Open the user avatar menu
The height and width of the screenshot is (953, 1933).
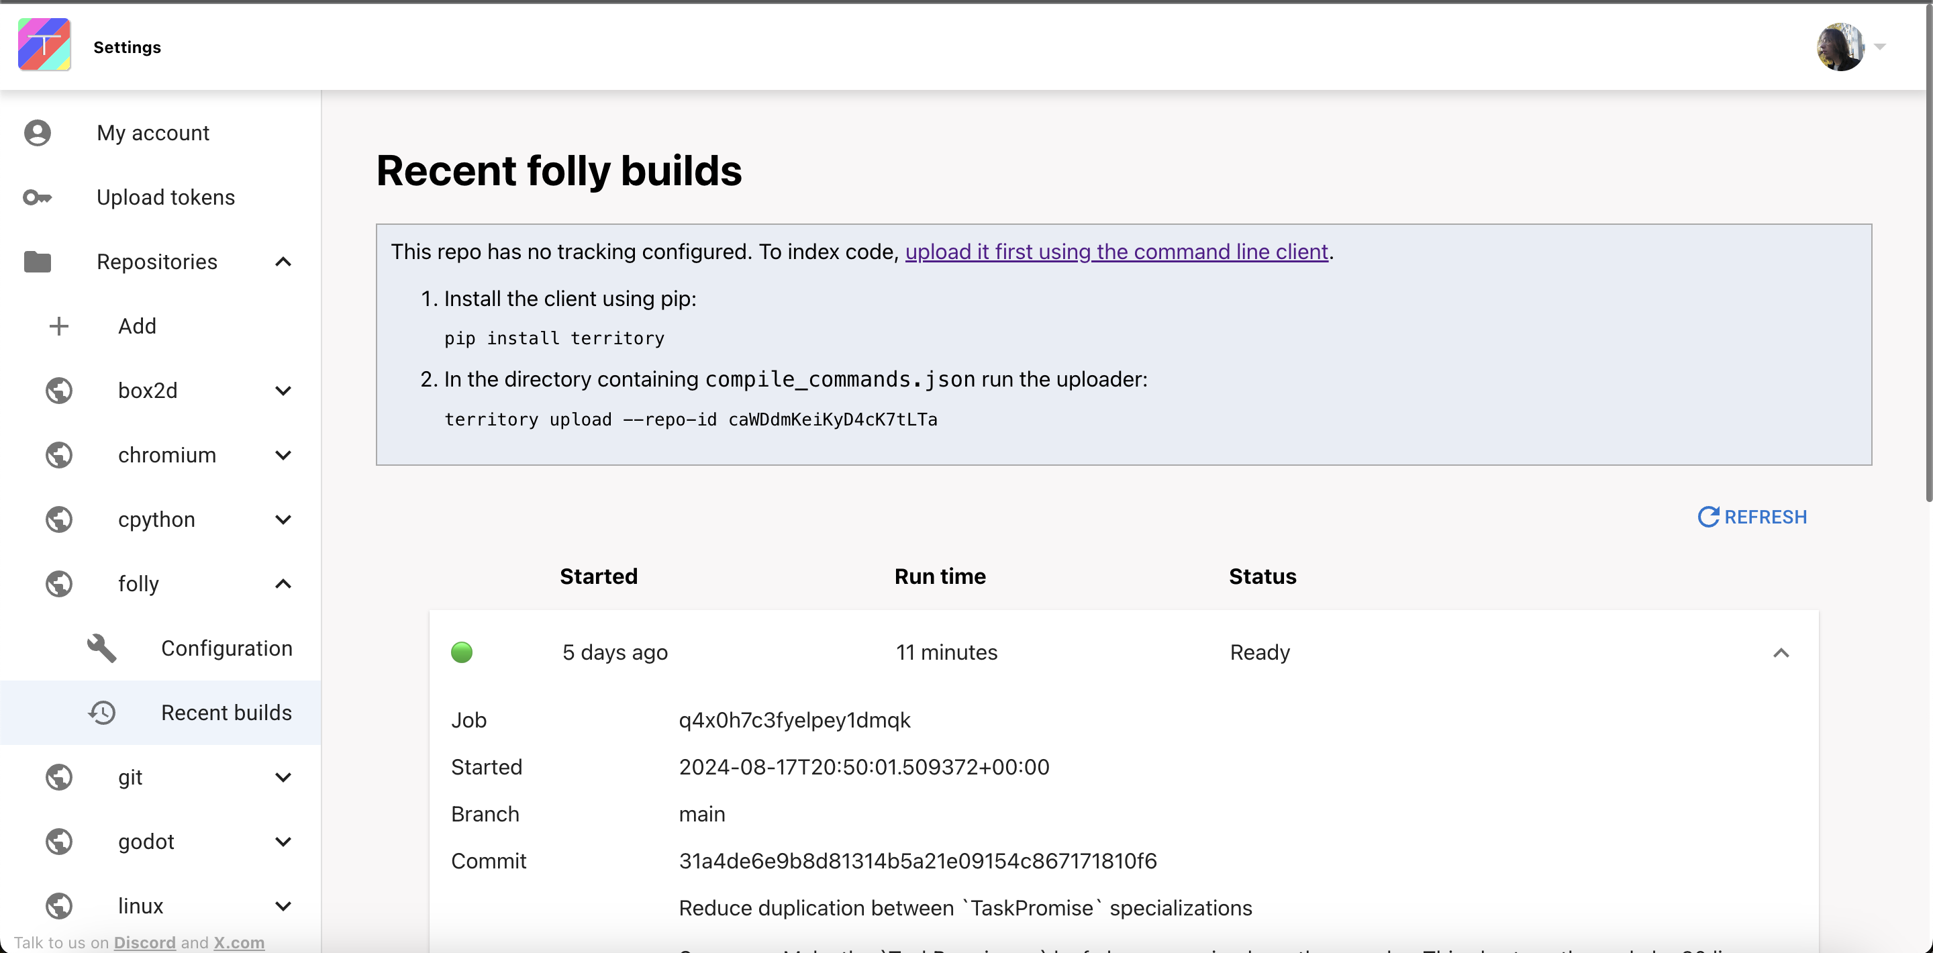pyautogui.click(x=1840, y=46)
